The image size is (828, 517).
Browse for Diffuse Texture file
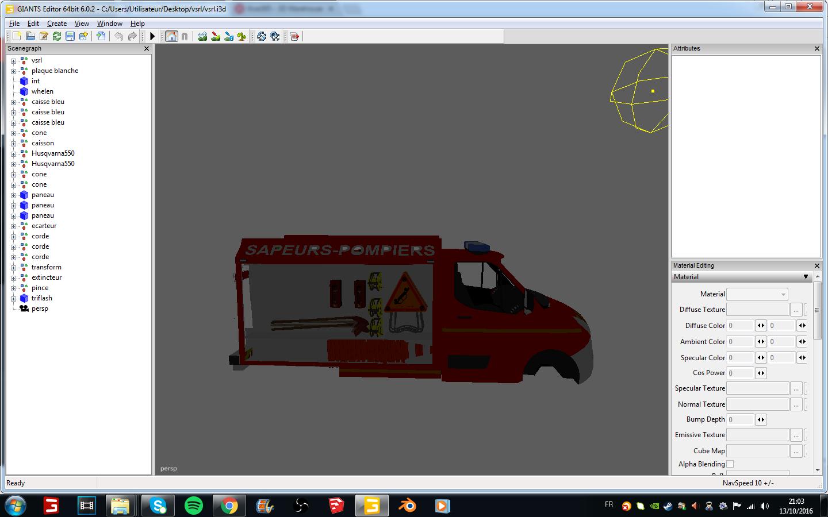click(796, 310)
